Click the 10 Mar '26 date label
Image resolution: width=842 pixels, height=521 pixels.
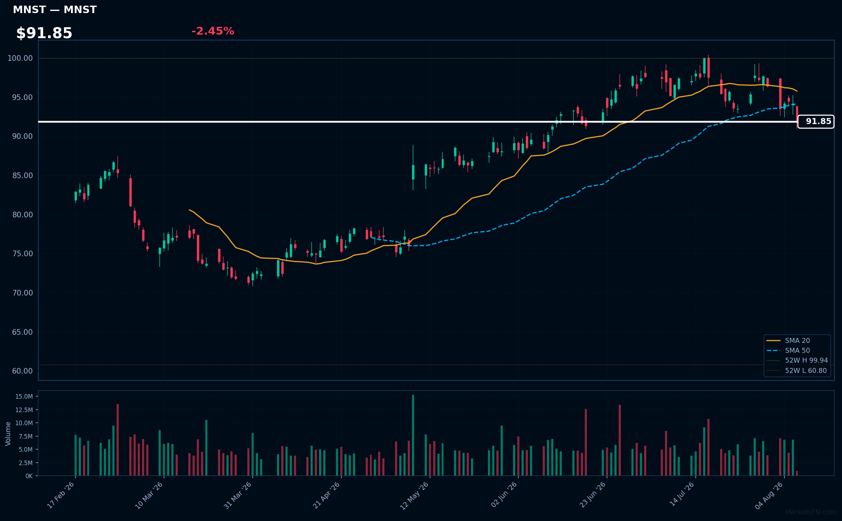149,495
